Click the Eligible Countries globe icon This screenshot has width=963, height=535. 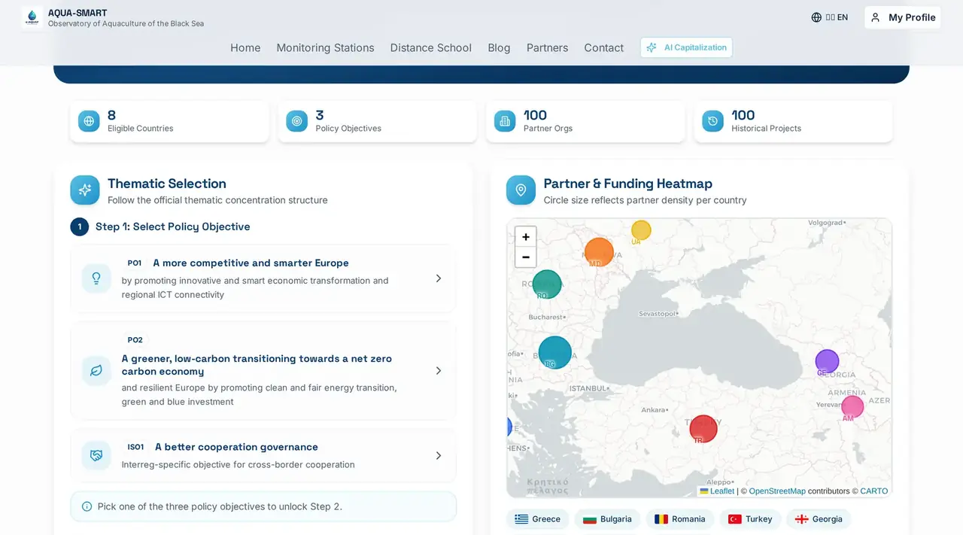(89, 121)
